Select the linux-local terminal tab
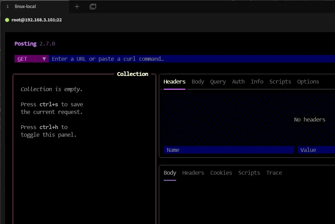 pyautogui.click(x=25, y=7)
